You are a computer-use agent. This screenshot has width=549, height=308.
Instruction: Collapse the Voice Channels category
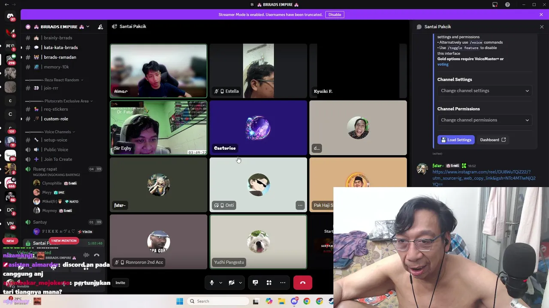(50, 132)
